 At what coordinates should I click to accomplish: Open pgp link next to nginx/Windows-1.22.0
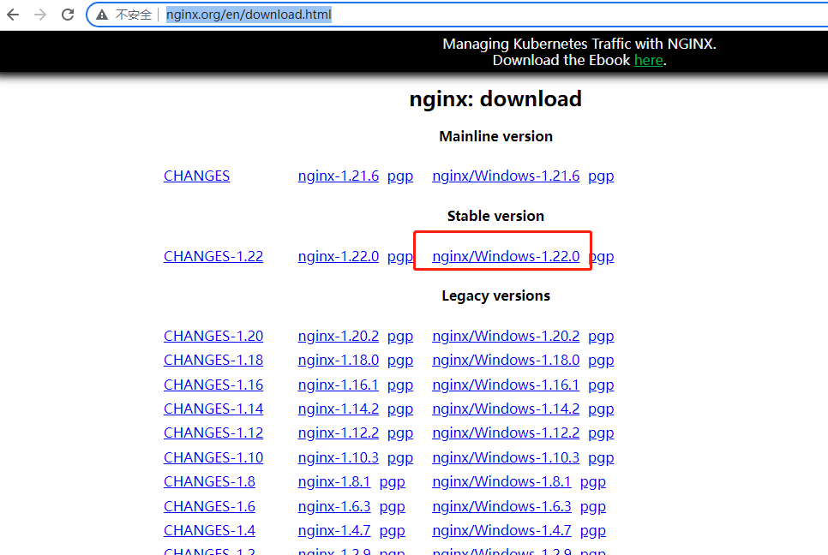pyautogui.click(x=601, y=256)
